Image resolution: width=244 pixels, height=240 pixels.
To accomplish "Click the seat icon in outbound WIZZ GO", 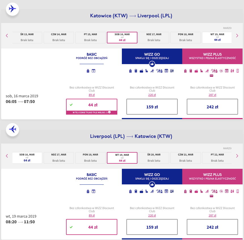I will tap(147, 71).
